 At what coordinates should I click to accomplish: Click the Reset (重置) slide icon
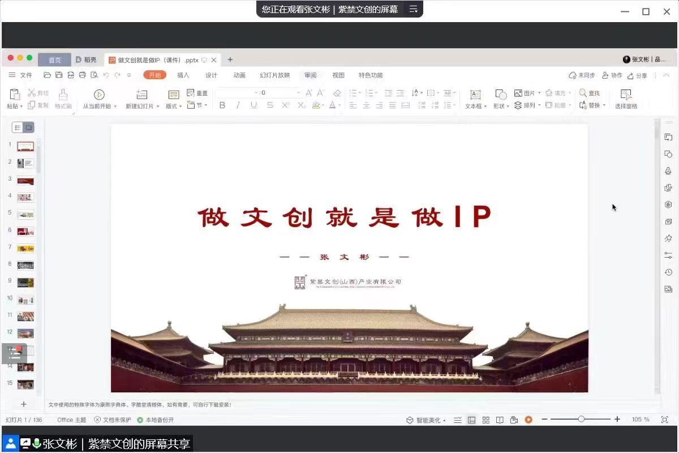pyautogui.click(x=191, y=93)
